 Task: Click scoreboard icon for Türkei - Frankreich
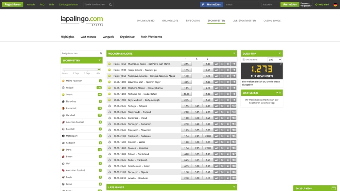point(222,160)
